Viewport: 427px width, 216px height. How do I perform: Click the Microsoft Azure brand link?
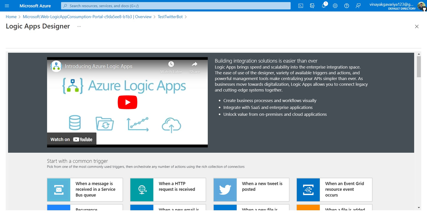point(35,6)
